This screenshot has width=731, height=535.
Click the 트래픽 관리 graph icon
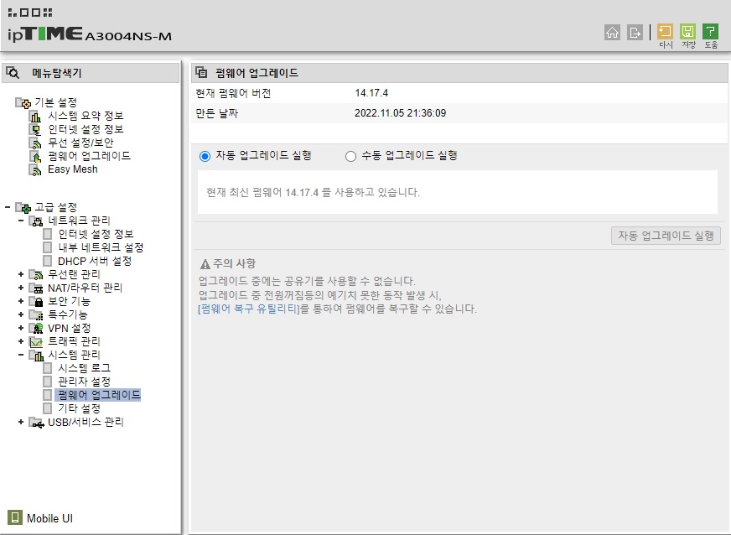click(36, 342)
